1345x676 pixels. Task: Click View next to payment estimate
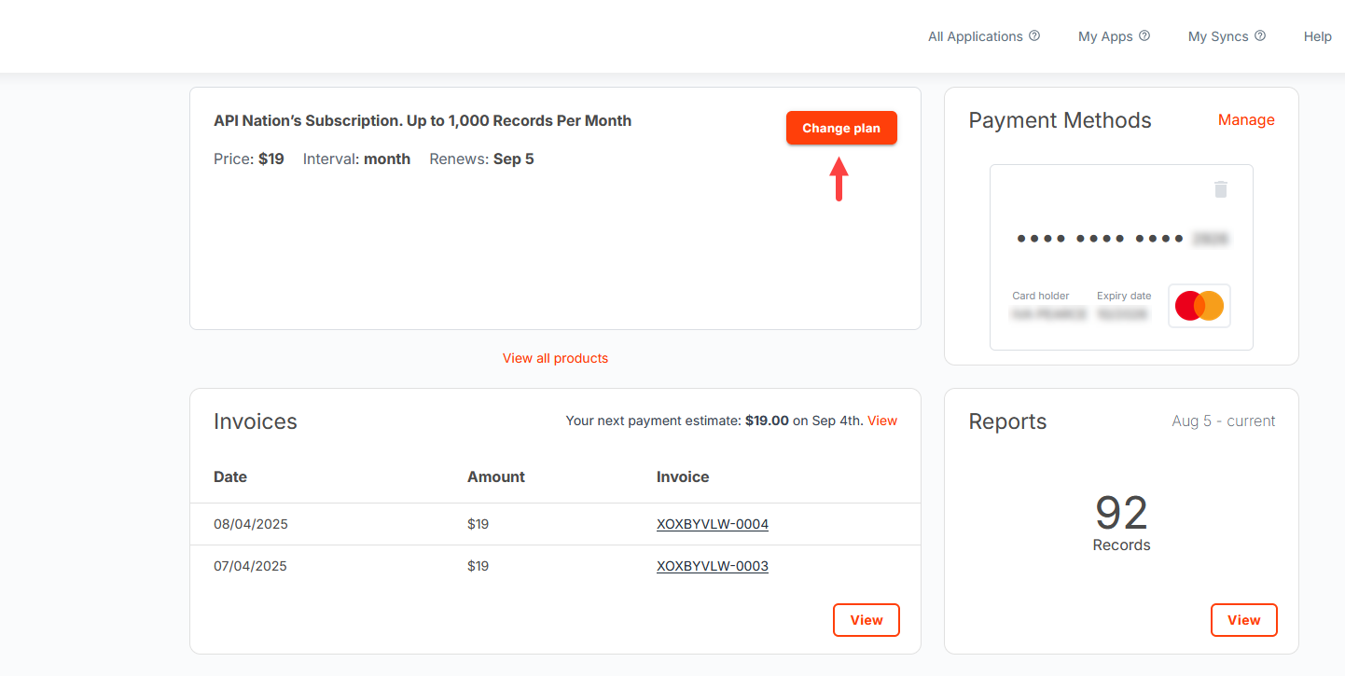coord(882,421)
